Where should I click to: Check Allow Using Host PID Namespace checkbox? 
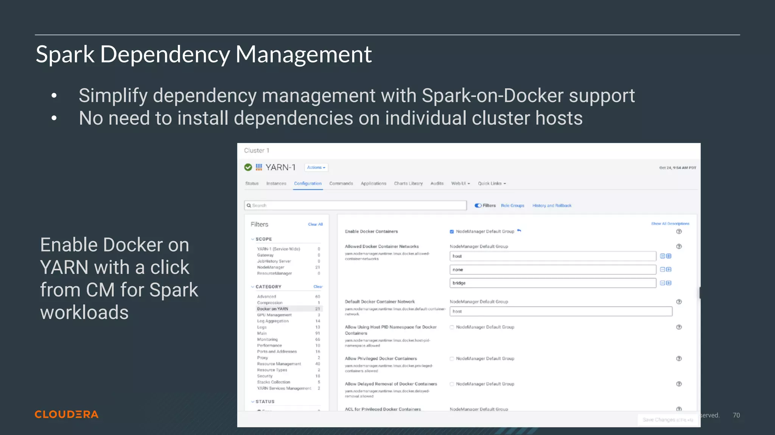coord(452,327)
